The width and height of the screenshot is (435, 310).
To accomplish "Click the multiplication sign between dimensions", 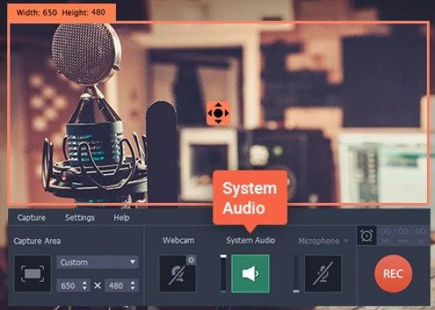I will 97,286.
